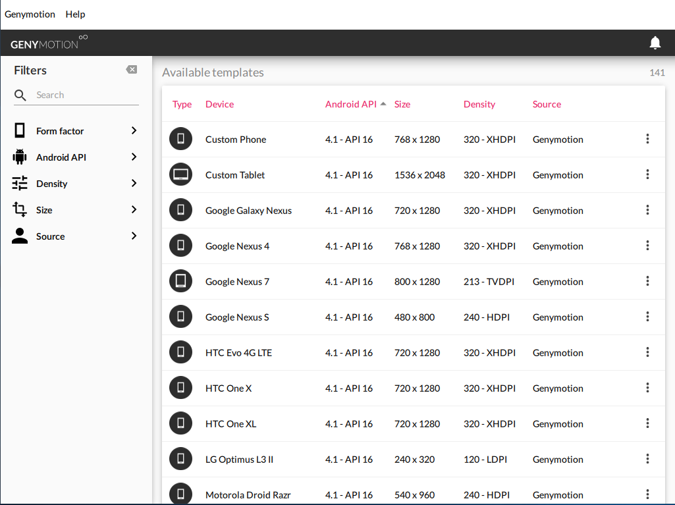Open the HTC One X options menu
Screen dimensions: 675x505
[x=647, y=387]
